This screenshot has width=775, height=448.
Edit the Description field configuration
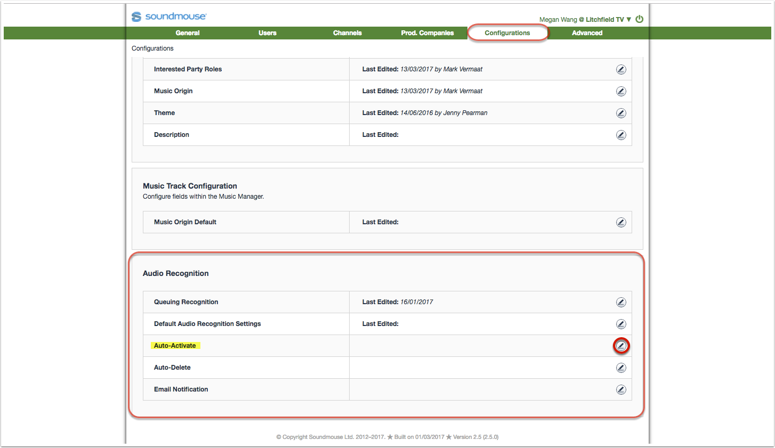click(x=621, y=135)
